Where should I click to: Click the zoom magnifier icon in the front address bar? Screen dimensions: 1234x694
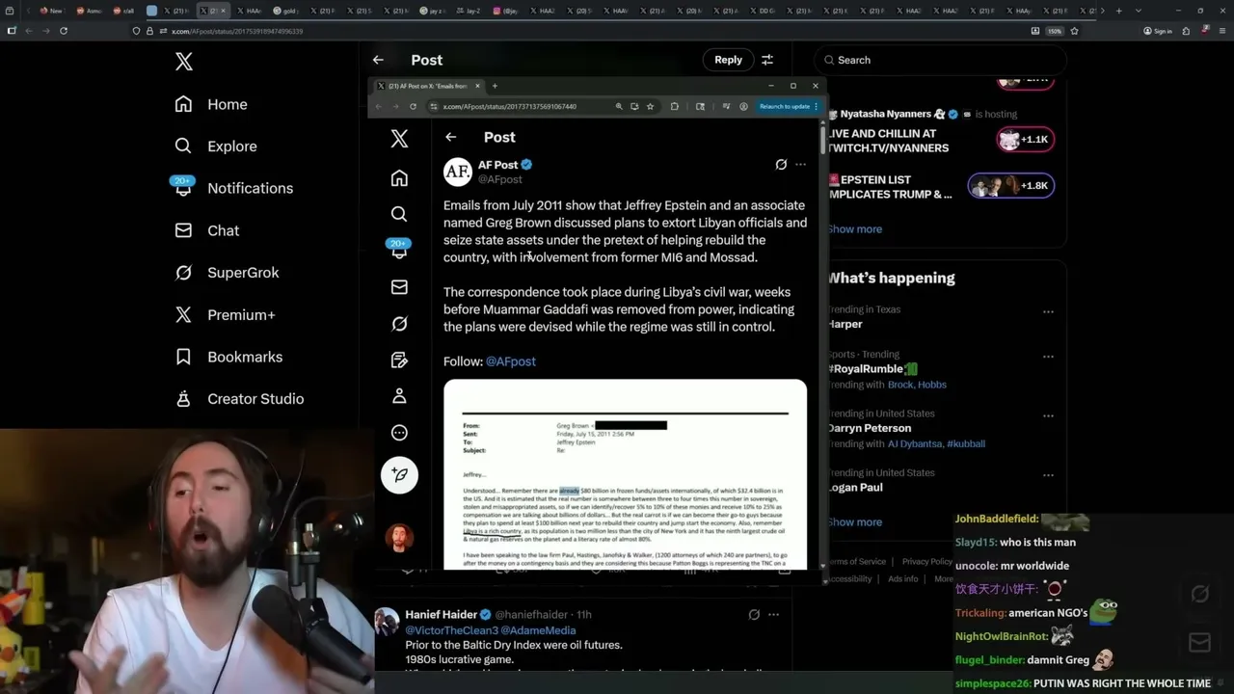coord(618,106)
